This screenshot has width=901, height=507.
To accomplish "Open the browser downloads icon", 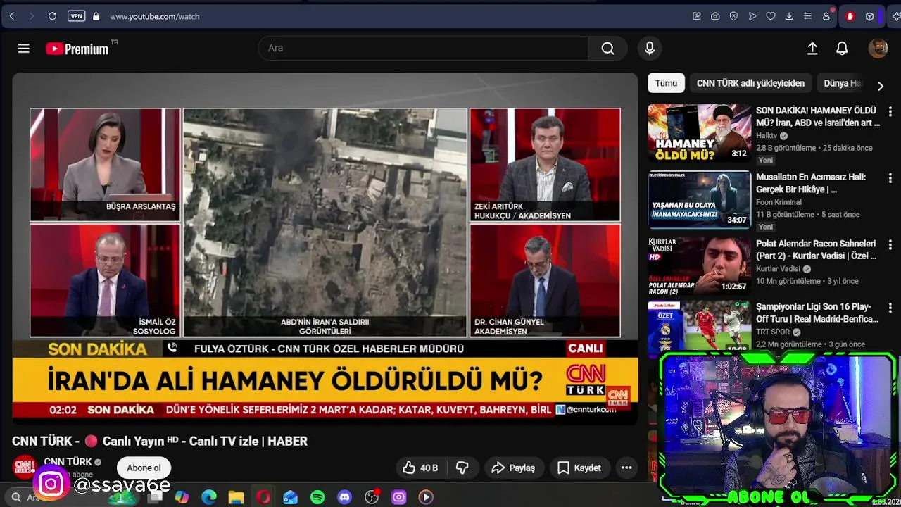I will pos(789,16).
